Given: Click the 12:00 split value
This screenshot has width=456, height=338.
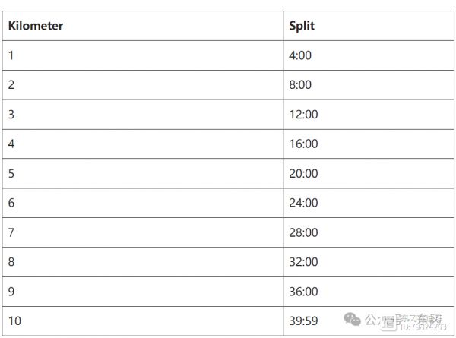Looking at the screenshot, I should [303, 115].
